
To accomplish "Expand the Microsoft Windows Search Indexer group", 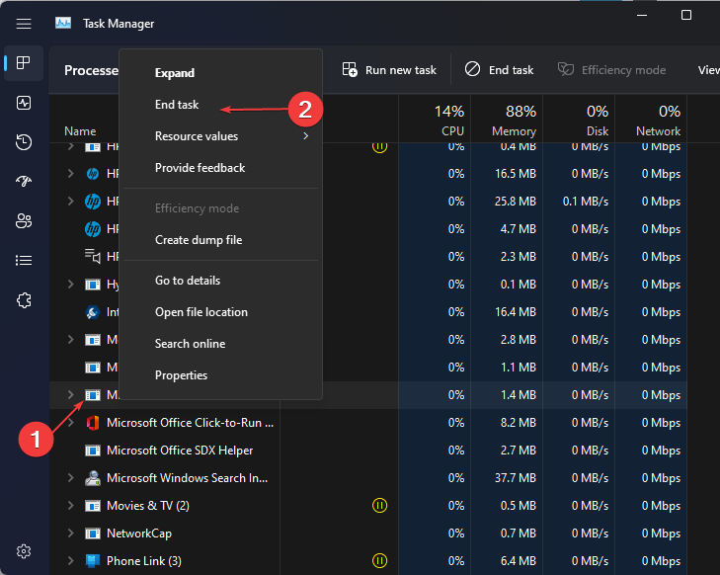I will 71,478.
